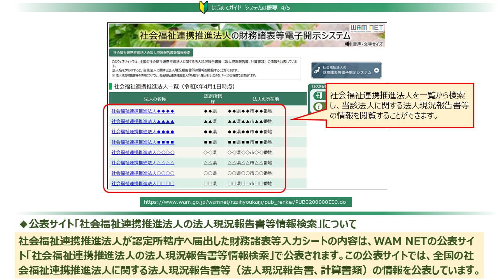
Task: Open link 社会福祉連携推進法人◆◆◆◆
Action: pos(143,111)
